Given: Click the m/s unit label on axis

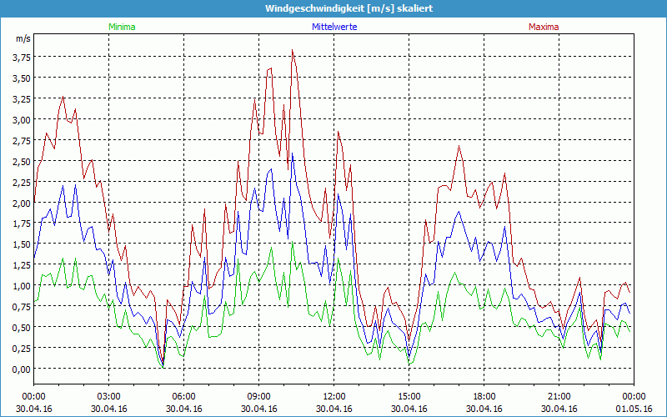Looking at the screenshot, I should (23, 38).
